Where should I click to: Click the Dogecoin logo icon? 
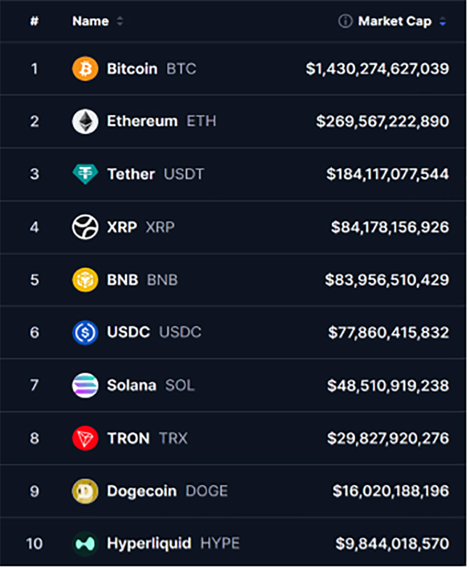(x=85, y=491)
